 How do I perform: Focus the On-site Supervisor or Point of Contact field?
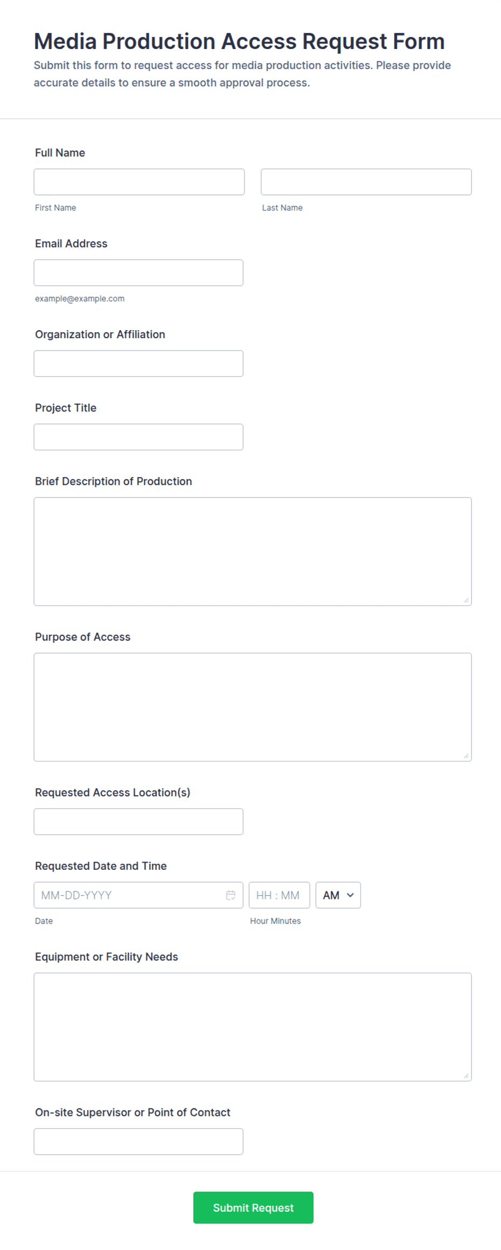(138, 1142)
